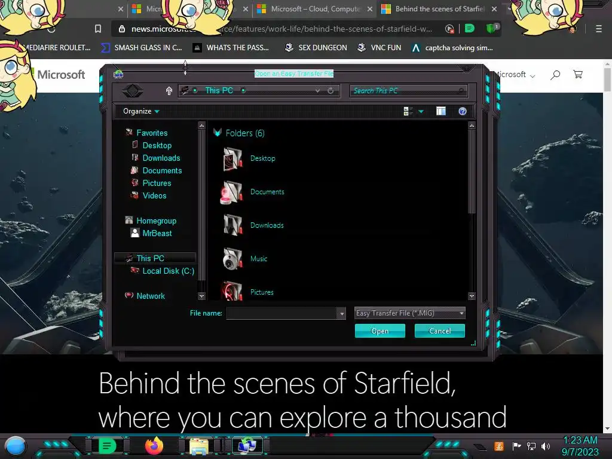Image resolution: width=612 pixels, height=459 pixels.
Task: Toggle the preview pane icon
Action: click(x=440, y=112)
